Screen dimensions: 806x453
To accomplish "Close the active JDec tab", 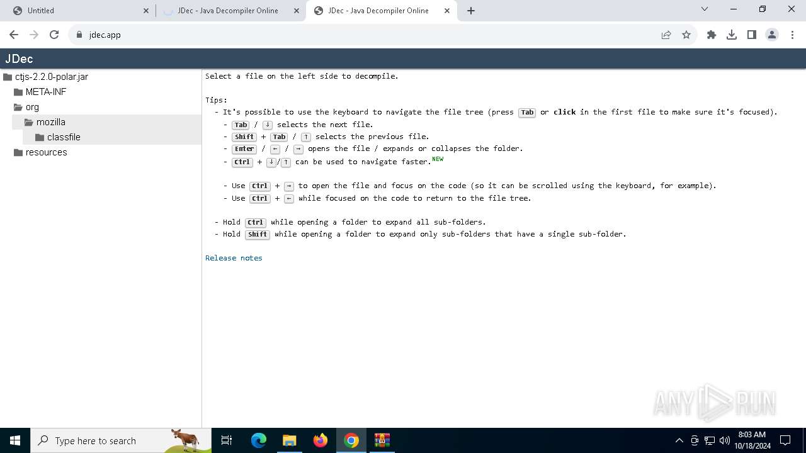I will [x=447, y=11].
